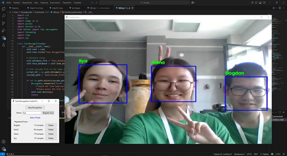
Task: Click FaceRecognitionApp in the breadcrumb
Action: coord(73,12)
